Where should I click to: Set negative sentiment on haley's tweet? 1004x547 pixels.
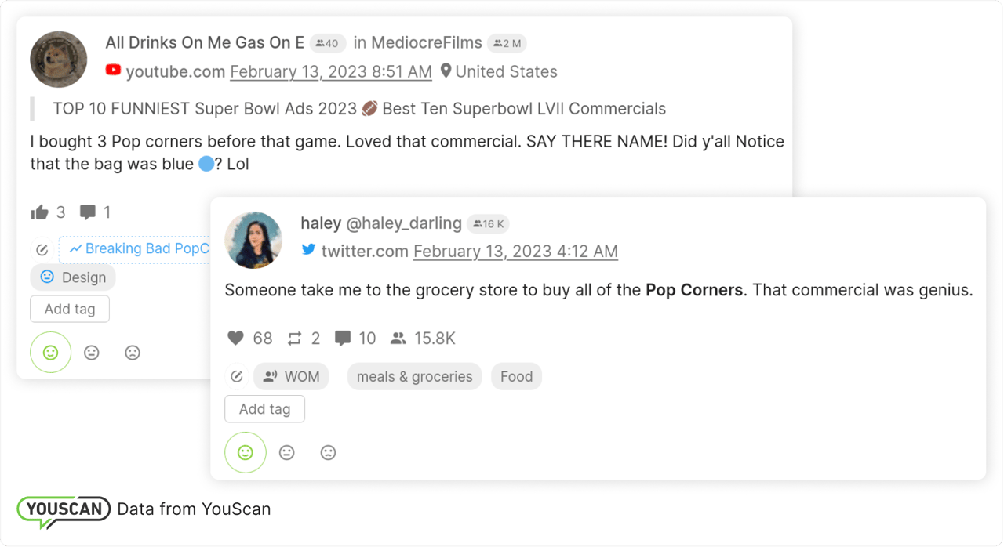click(329, 453)
